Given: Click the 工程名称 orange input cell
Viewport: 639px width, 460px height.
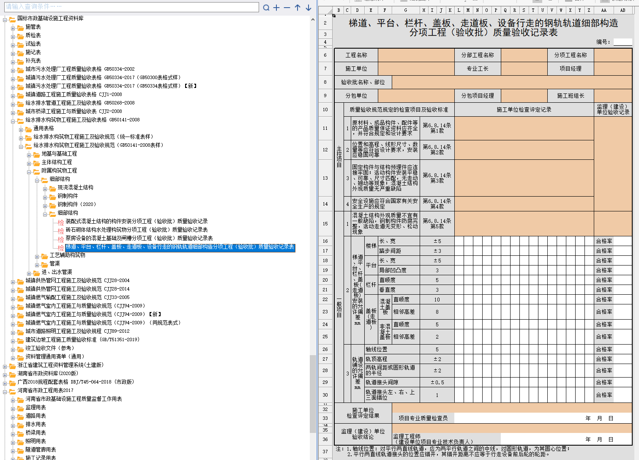Looking at the screenshot, I should (416, 55).
